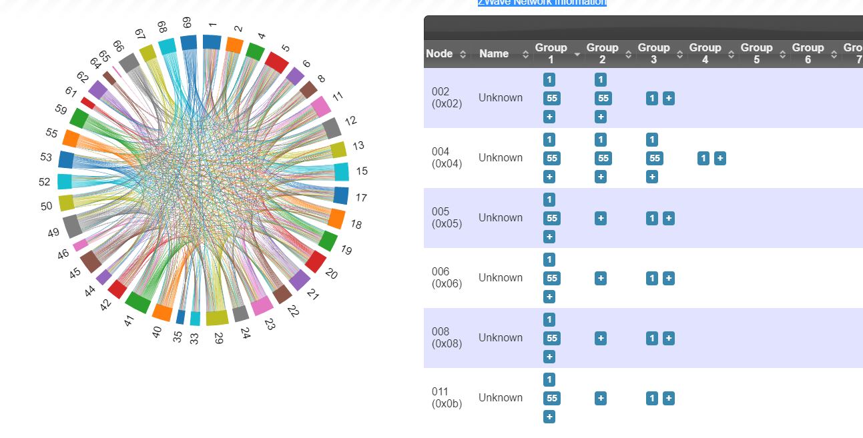Click the 1 badge in Group 3 of node 005
Viewport: 863px width, 438px height.
tap(652, 218)
